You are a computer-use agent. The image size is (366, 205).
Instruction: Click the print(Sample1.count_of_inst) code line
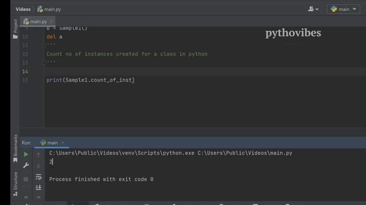[x=90, y=80]
